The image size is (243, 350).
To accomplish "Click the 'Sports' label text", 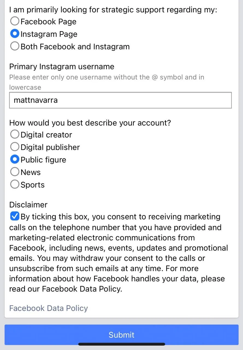I will pos(32,185).
